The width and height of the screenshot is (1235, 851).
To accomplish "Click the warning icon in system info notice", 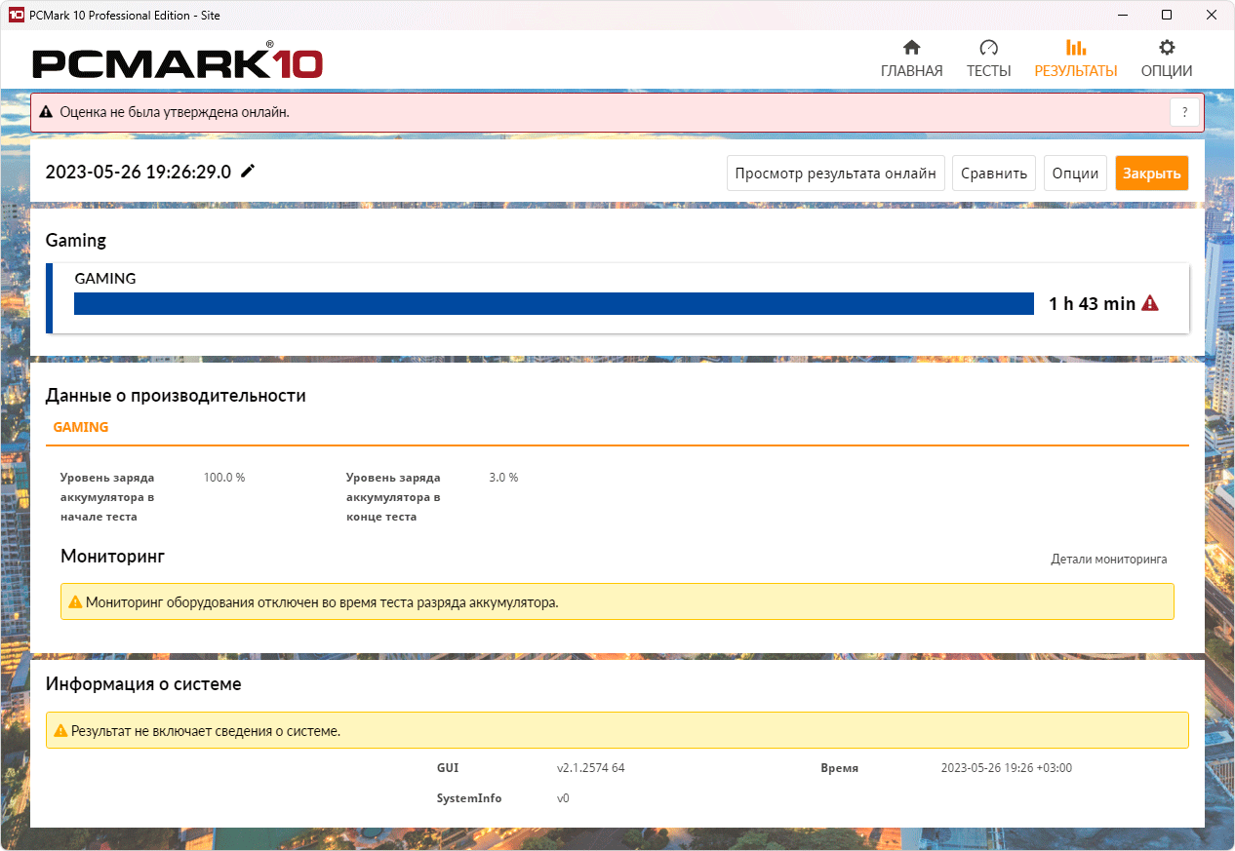I will pyautogui.click(x=60, y=730).
